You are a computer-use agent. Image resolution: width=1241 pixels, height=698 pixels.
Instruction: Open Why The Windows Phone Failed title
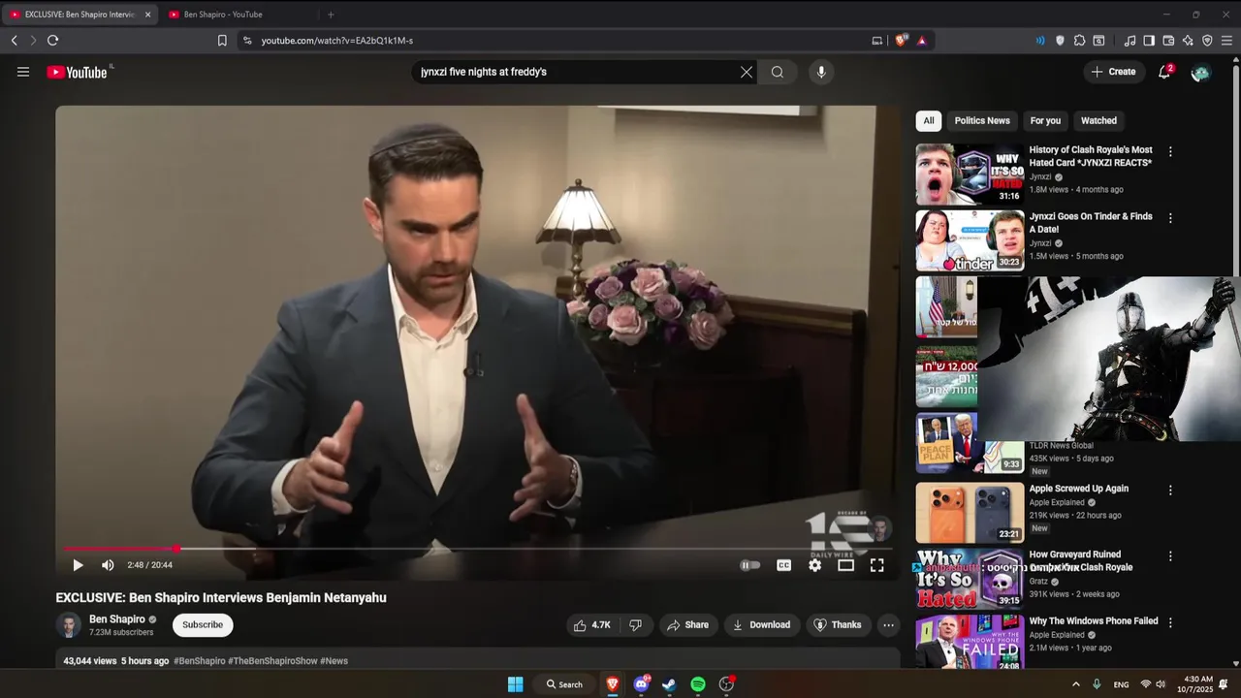[x=1094, y=621]
